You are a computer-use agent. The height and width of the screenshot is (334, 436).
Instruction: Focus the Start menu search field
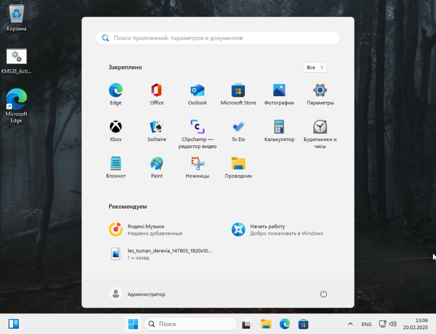(x=218, y=38)
